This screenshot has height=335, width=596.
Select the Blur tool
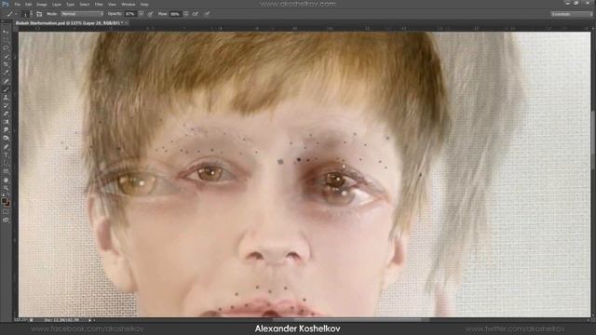pos(6,130)
